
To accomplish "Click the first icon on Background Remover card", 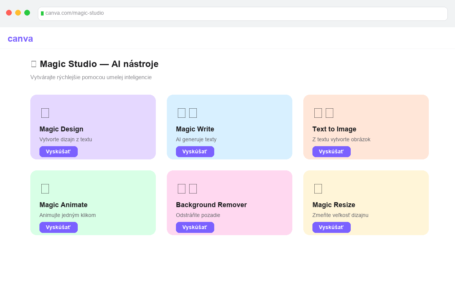I will (182, 189).
